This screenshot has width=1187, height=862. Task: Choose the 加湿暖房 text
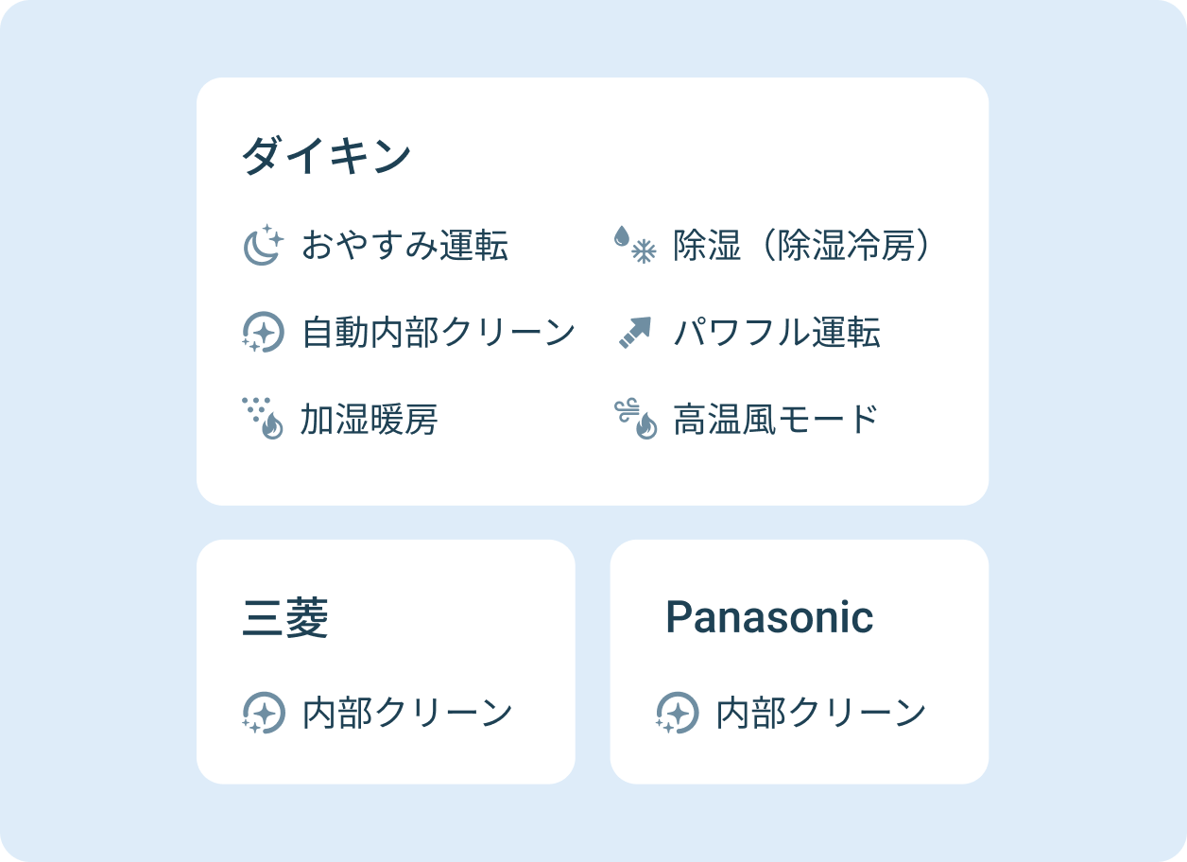(370, 419)
